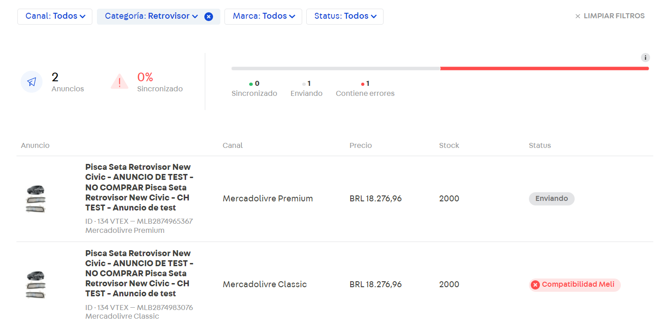Image resolution: width=667 pixels, height=326 pixels.
Task: Select the Status column header
Action: click(x=539, y=145)
